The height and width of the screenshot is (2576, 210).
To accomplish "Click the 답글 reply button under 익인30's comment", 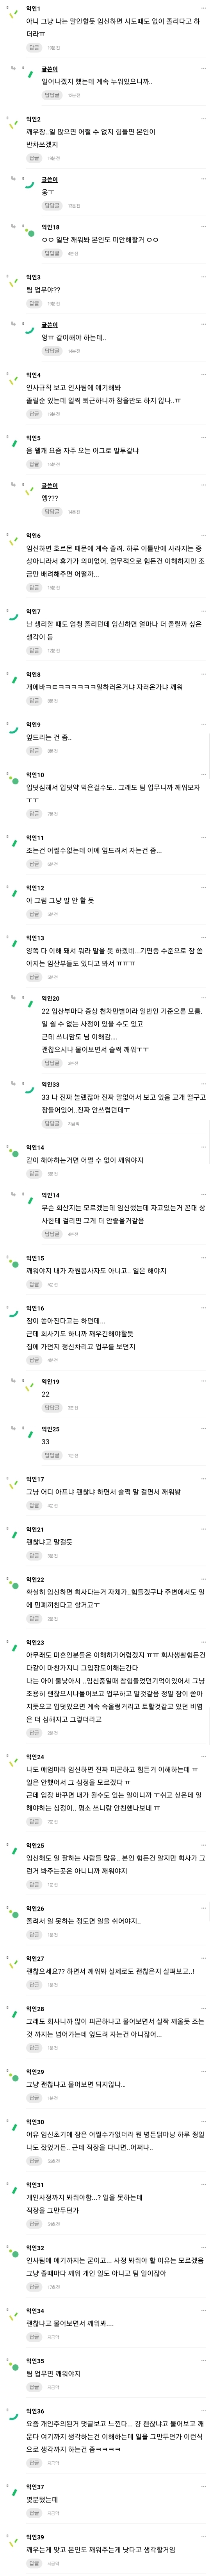I will (x=34, y=2160).
